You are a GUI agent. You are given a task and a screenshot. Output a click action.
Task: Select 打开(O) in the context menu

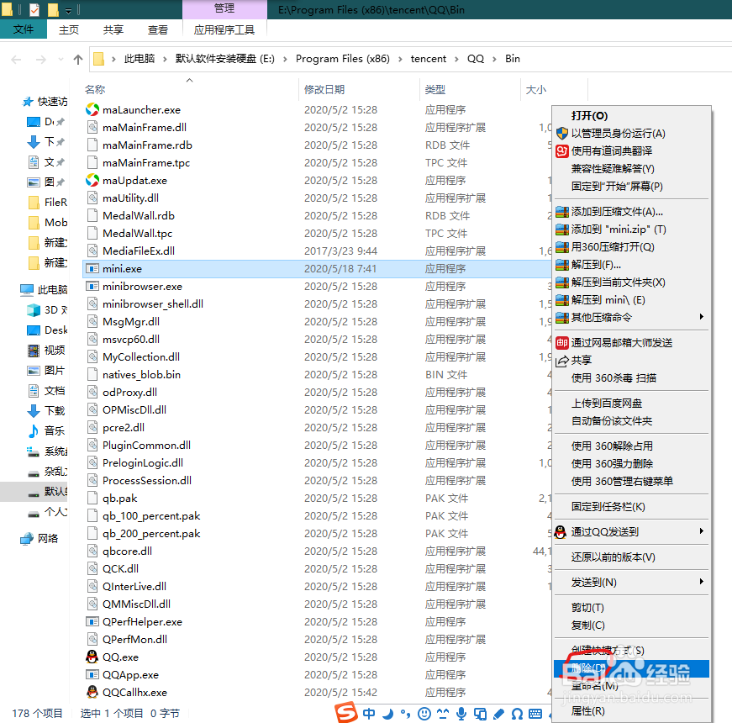(632, 116)
